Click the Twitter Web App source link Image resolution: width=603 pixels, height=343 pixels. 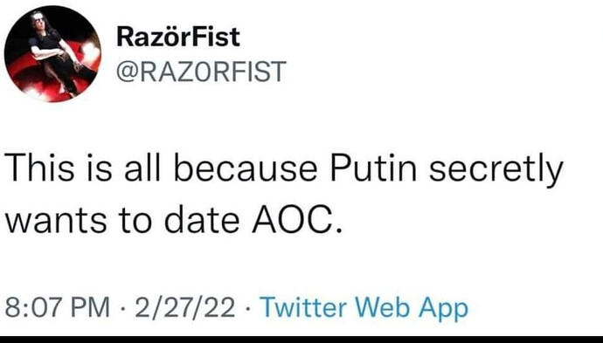point(364,308)
